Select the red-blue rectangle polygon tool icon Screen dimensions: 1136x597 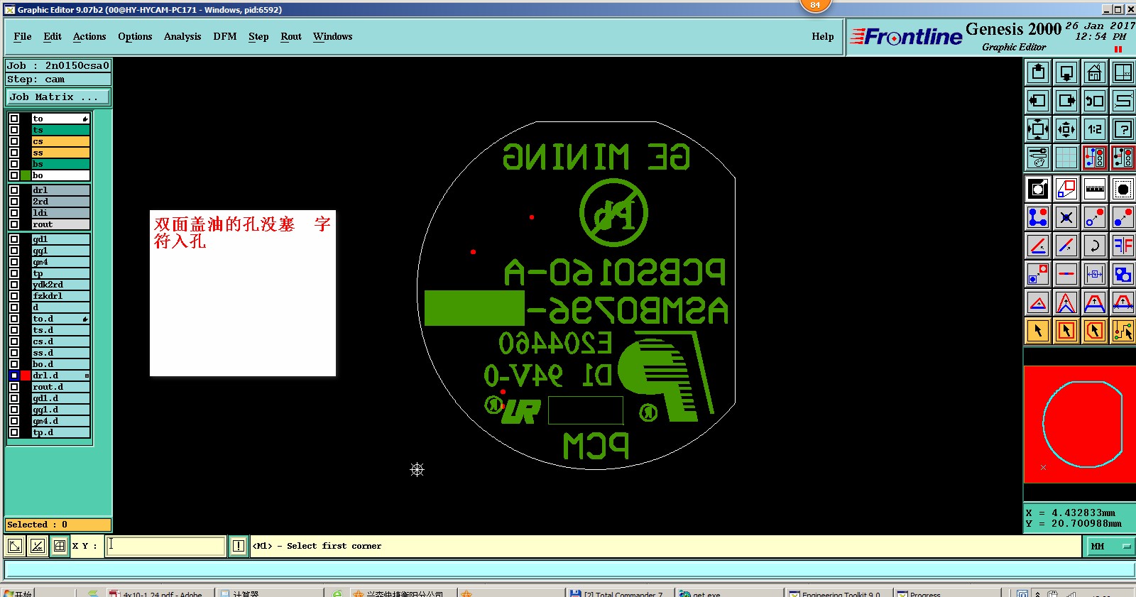pyautogui.click(x=1066, y=189)
